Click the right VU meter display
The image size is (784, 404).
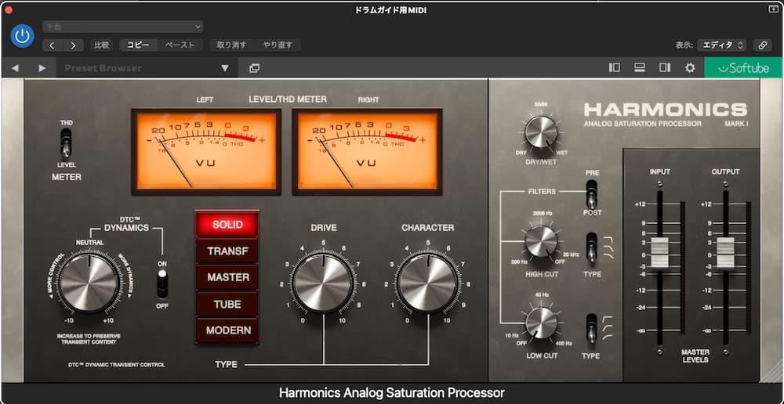pos(367,152)
